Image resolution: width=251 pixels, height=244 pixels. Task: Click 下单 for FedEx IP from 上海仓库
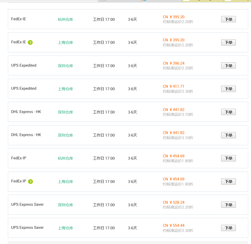228,181
